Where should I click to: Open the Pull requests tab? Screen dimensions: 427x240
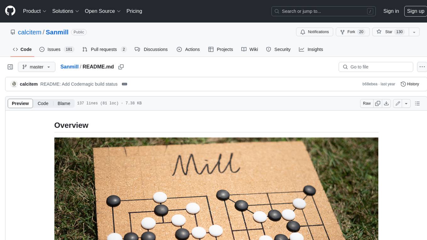pos(104,49)
